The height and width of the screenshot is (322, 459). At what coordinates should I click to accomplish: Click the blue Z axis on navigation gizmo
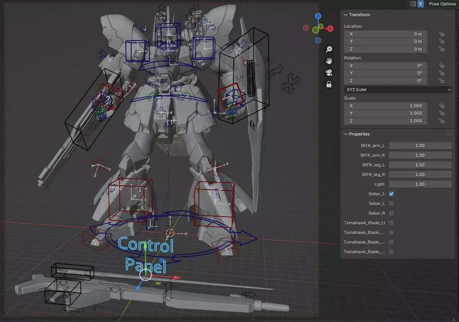(318, 16)
